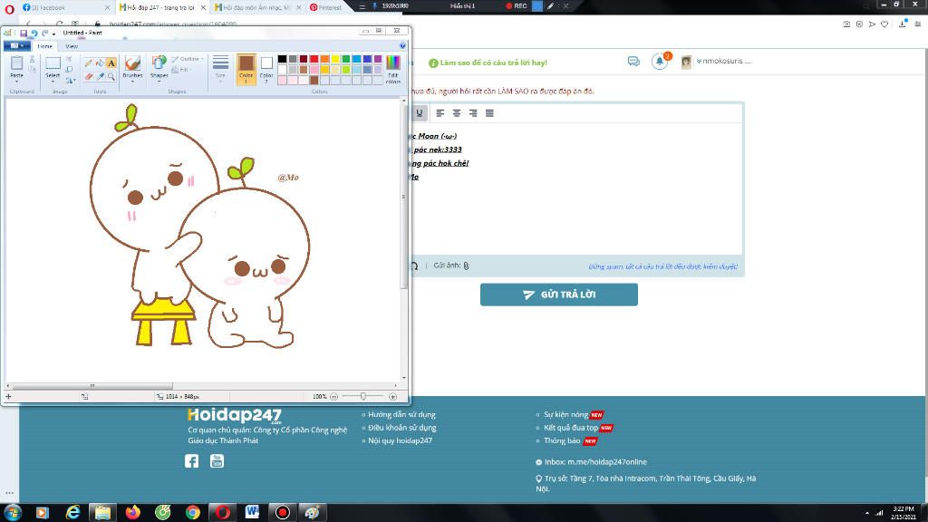Open the chat messages icon on Hoidap247
The image size is (928, 522).
[x=633, y=61]
